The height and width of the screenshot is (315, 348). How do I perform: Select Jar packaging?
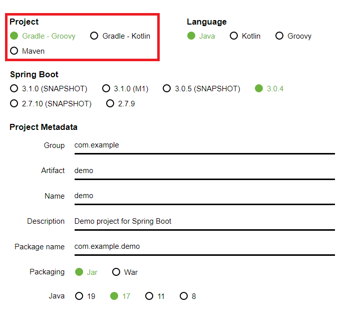tap(86, 272)
